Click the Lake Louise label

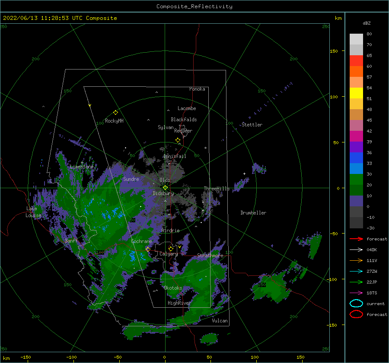pos(33,212)
